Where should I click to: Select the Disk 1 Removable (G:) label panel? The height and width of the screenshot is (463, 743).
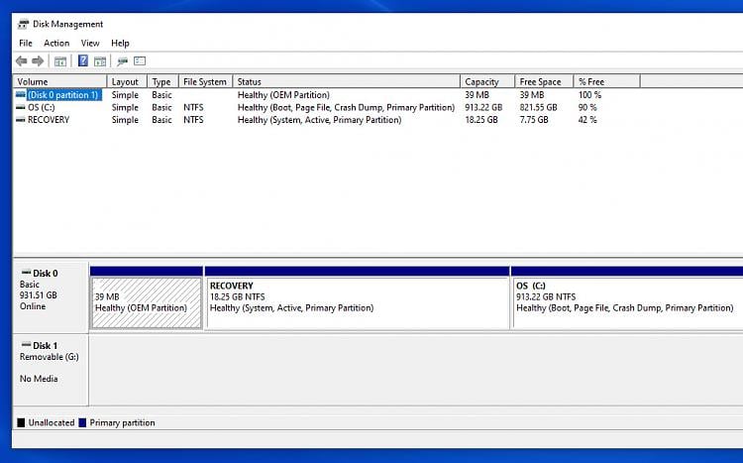(51, 370)
